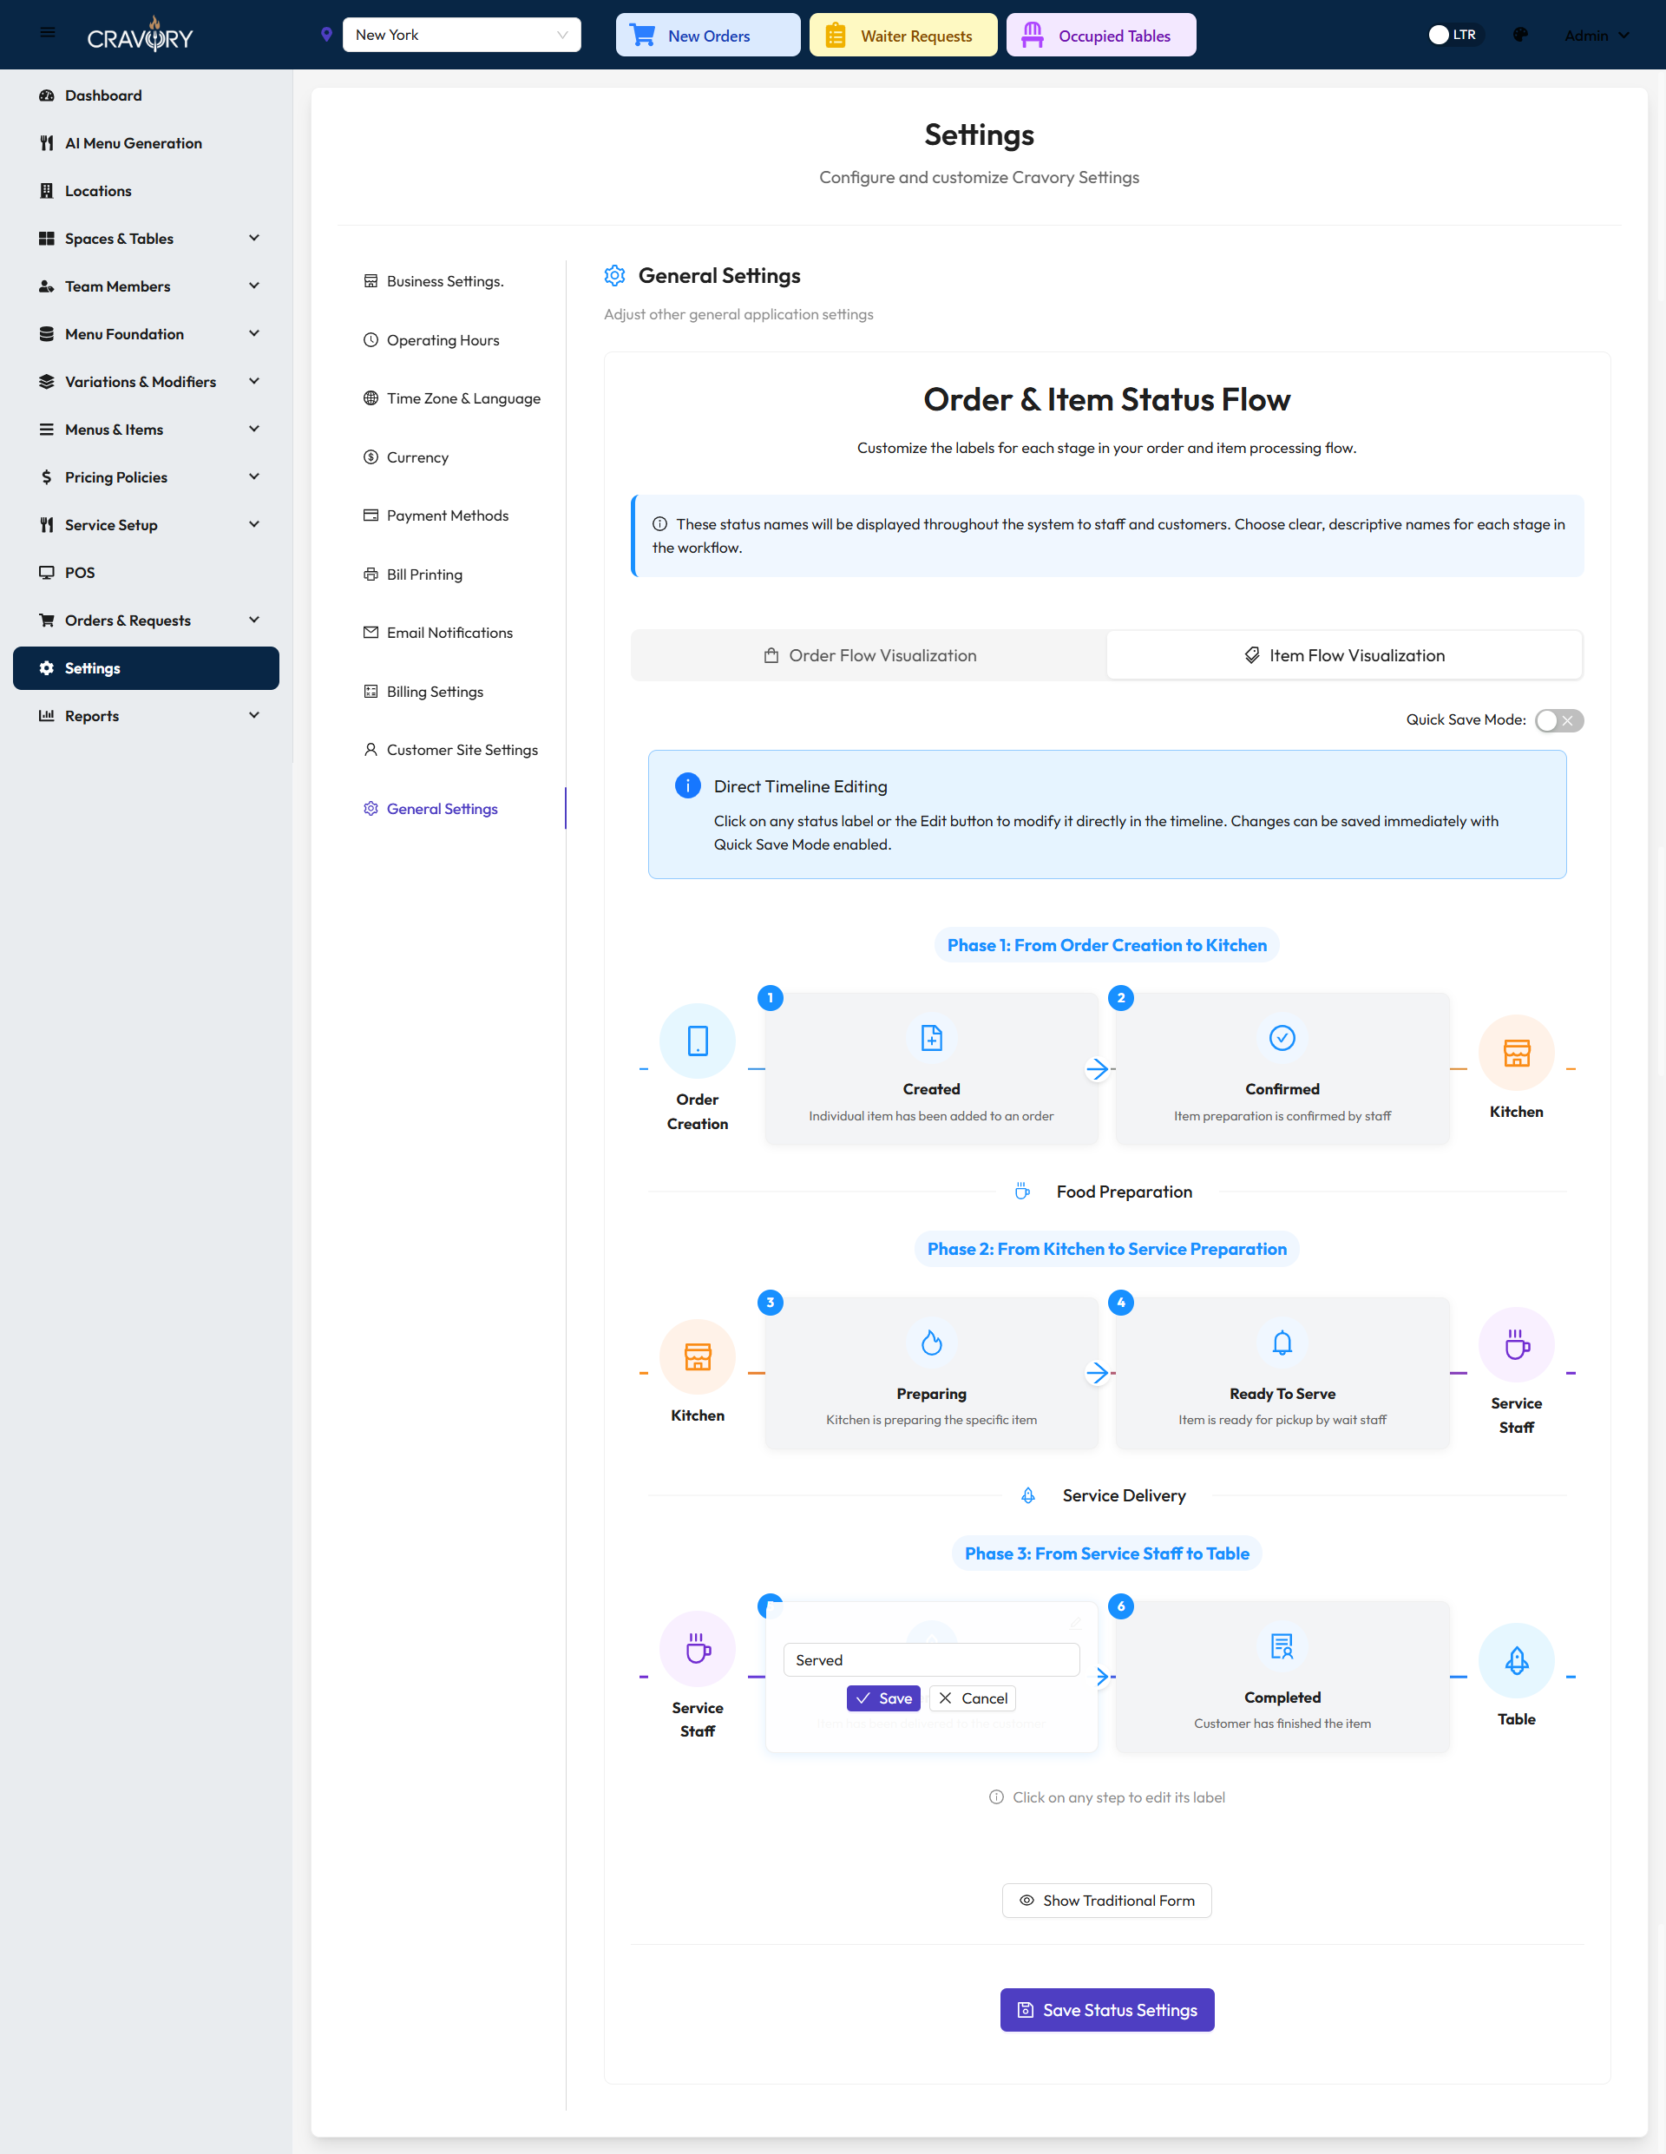Click the General Settings gear heading icon

click(x=614, y=275)
